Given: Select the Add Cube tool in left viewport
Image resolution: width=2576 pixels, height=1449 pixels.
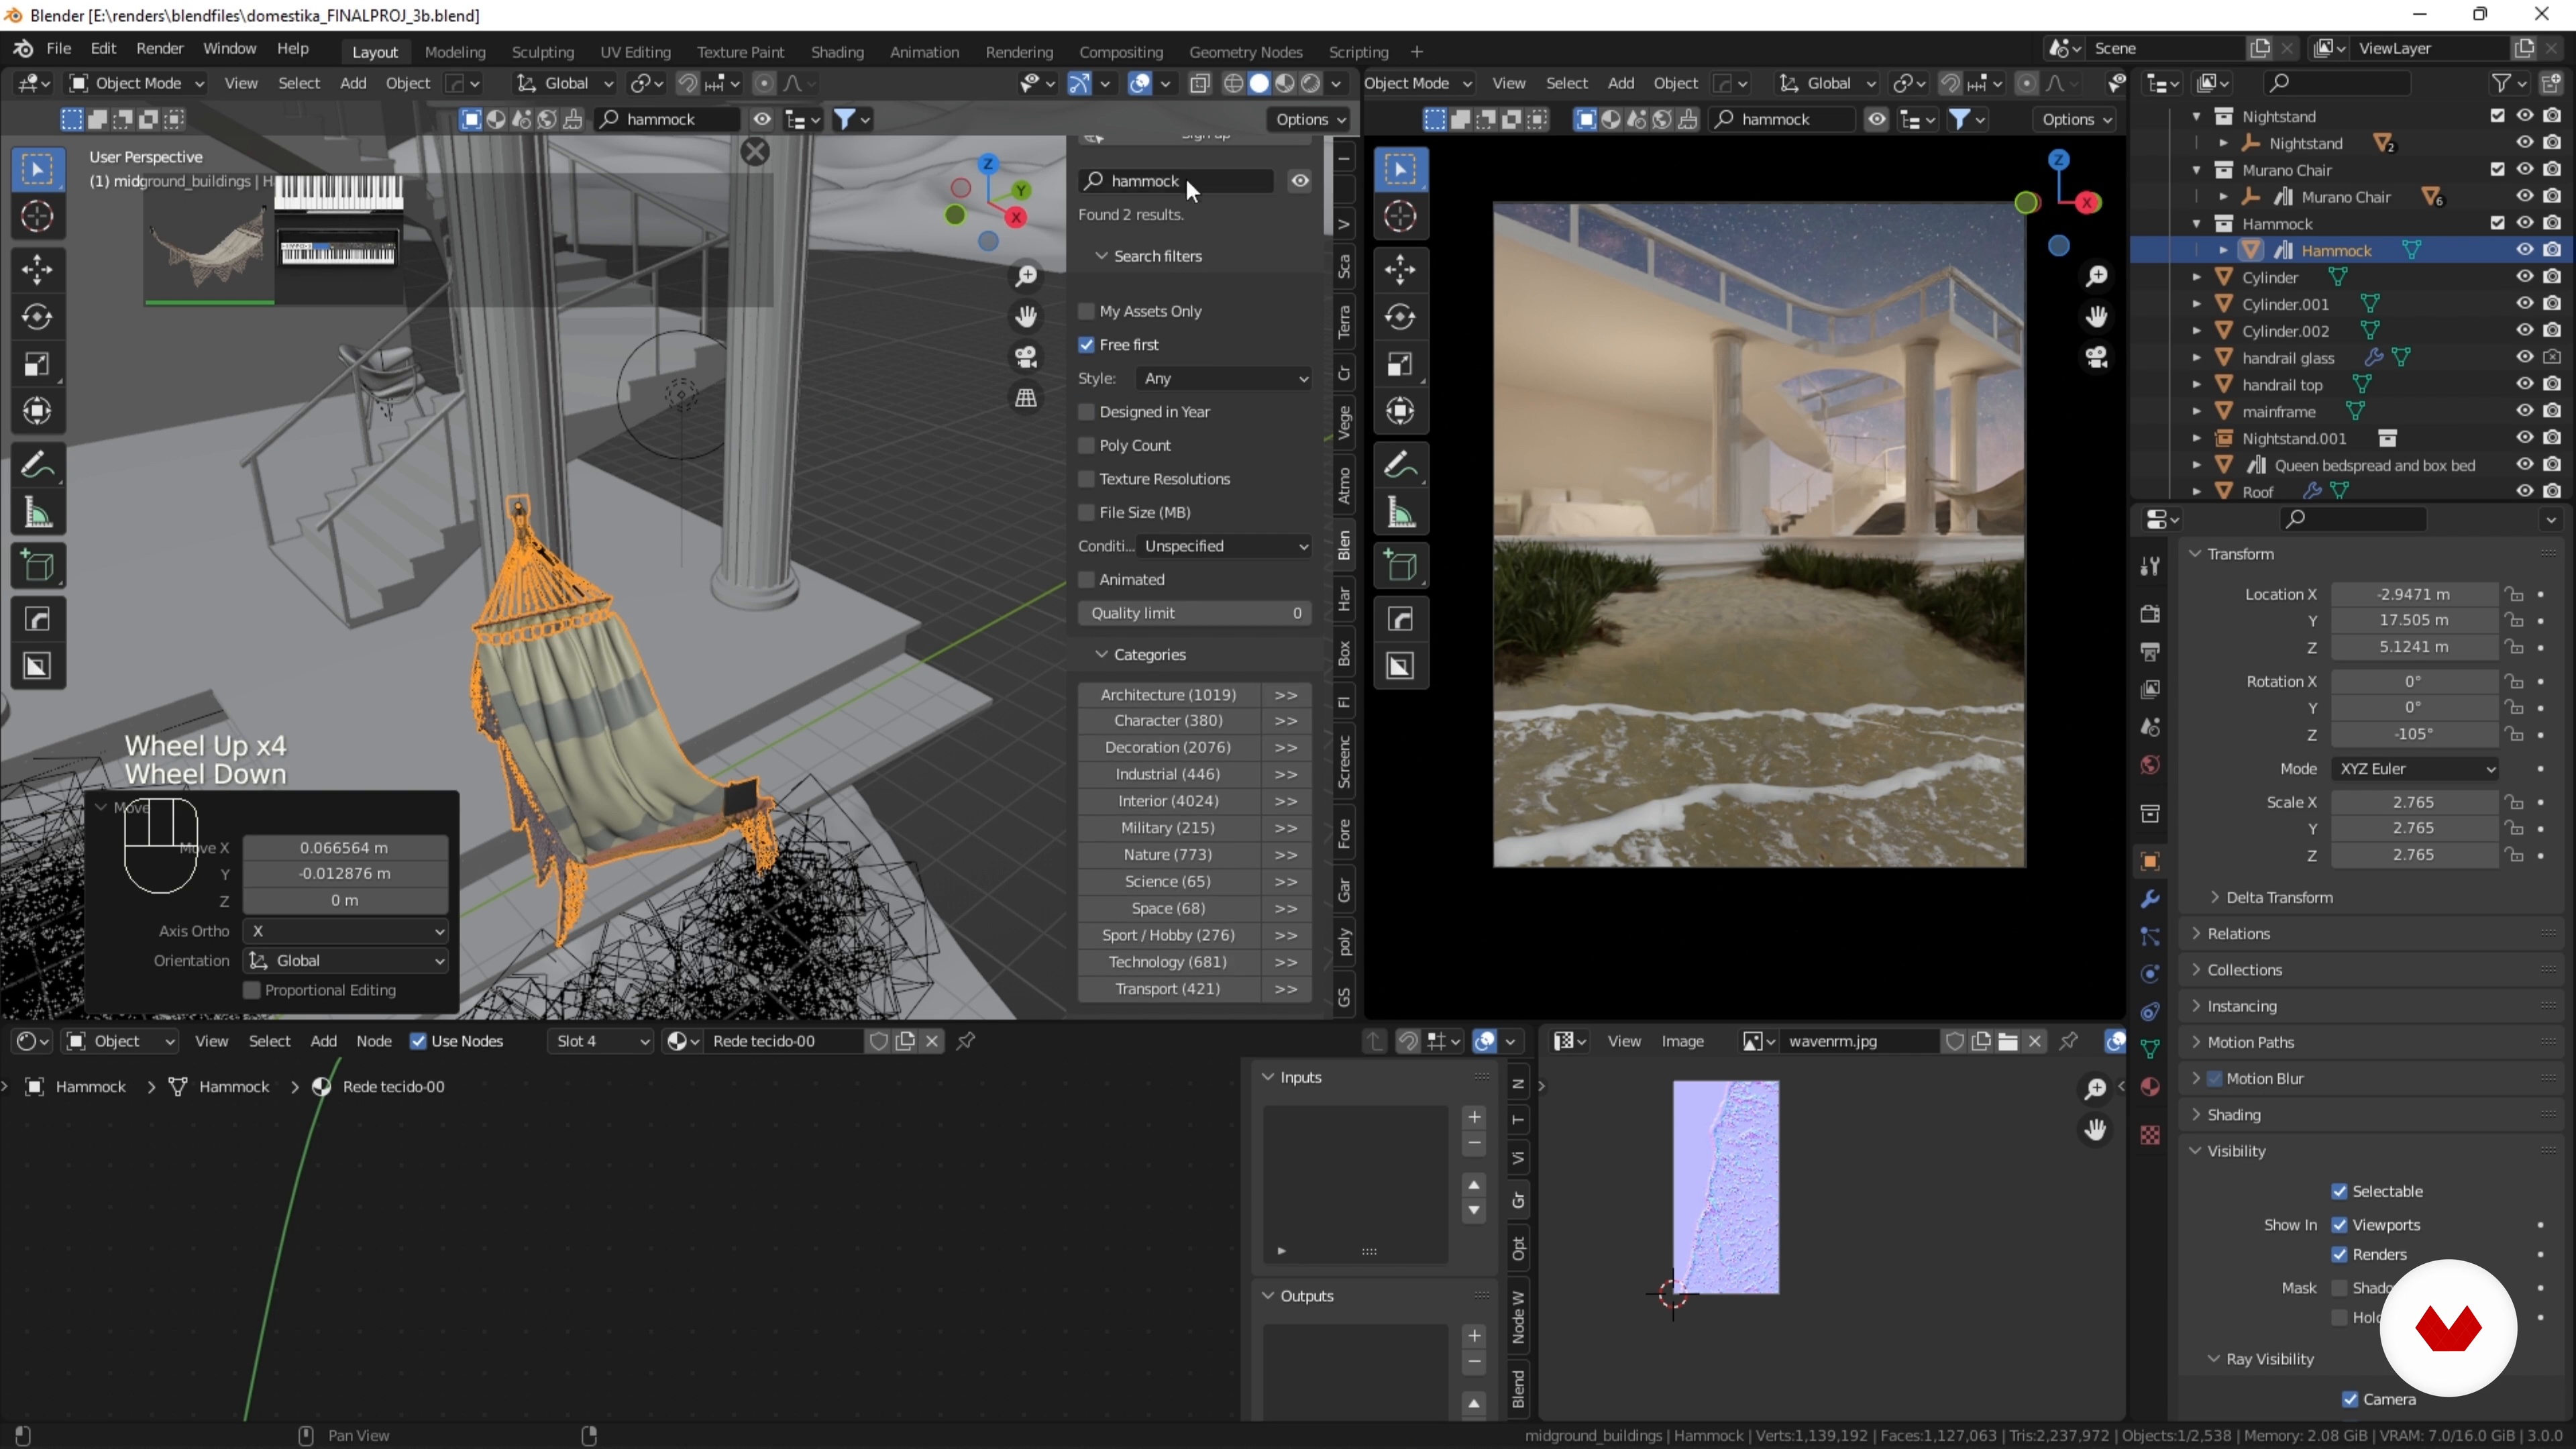Looking at the screenshot, I should point(37,566).
